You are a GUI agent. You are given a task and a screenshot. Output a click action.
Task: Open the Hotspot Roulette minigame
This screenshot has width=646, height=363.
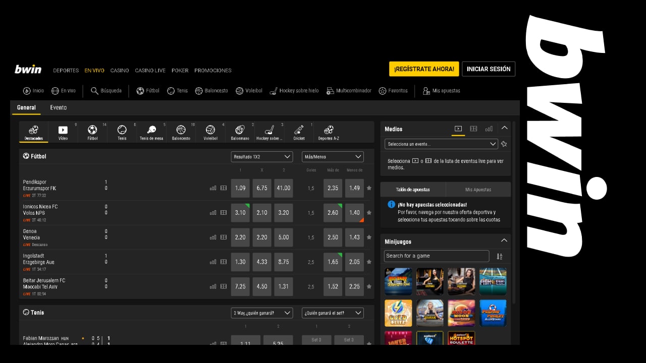[x=461, y=338]
